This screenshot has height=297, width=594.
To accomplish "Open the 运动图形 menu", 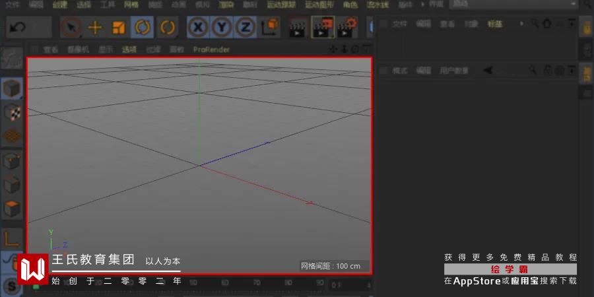I will tap(319, 5).
